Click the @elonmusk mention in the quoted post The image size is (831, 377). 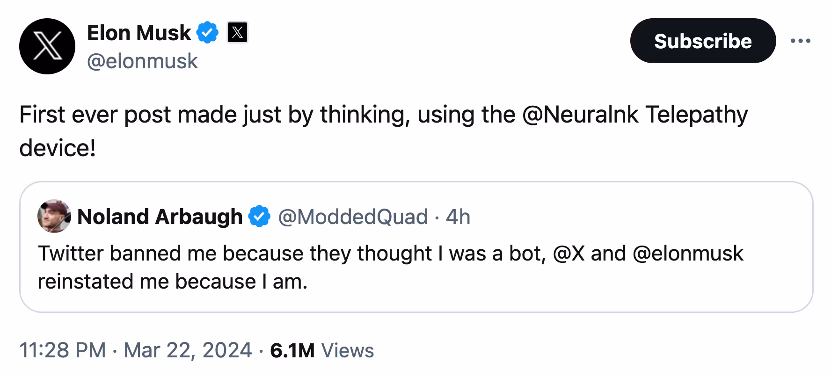pos(687,254)
